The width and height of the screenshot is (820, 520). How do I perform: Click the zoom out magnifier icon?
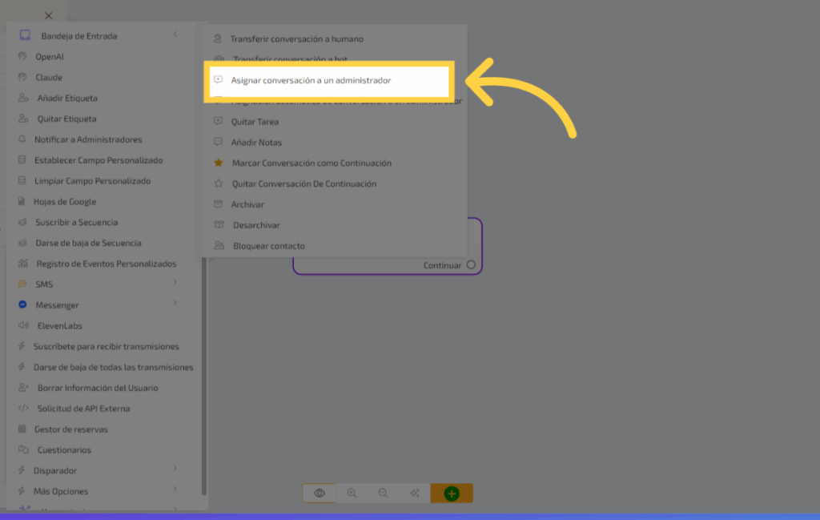coord(383,494)
